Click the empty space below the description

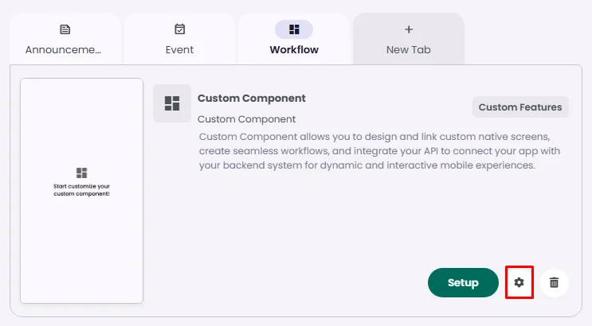click(319, 223)
